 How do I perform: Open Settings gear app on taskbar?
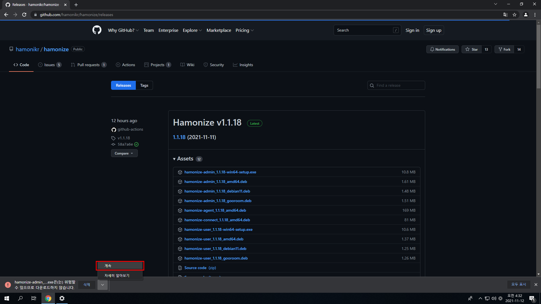62,298
